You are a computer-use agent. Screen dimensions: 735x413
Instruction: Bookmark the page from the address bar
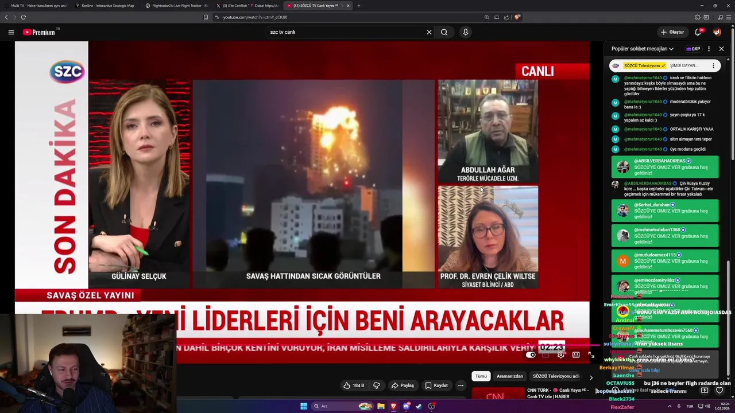[x=206, y=17]
